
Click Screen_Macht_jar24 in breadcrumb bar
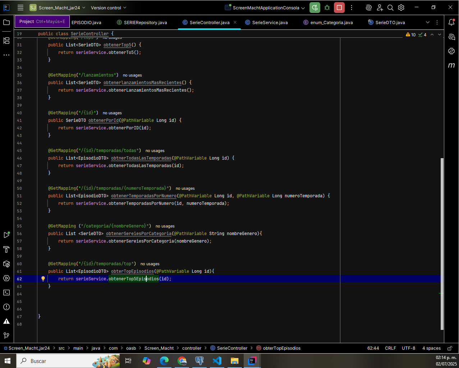tap(27, 348)
